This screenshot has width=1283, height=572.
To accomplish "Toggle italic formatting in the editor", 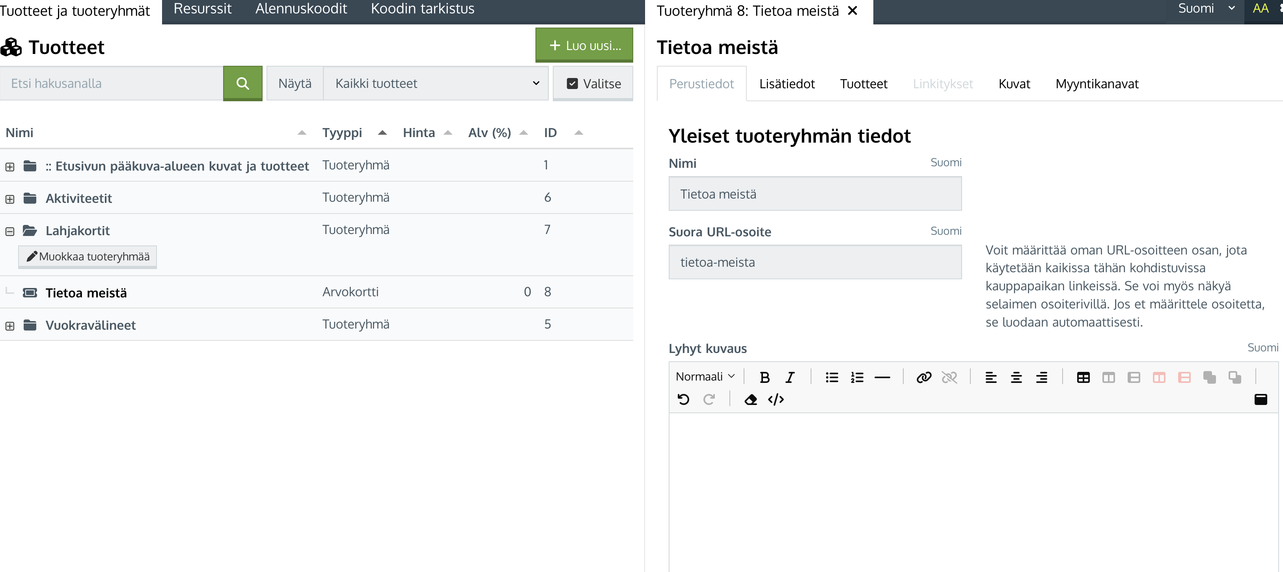I will click(x=790, y=377).
